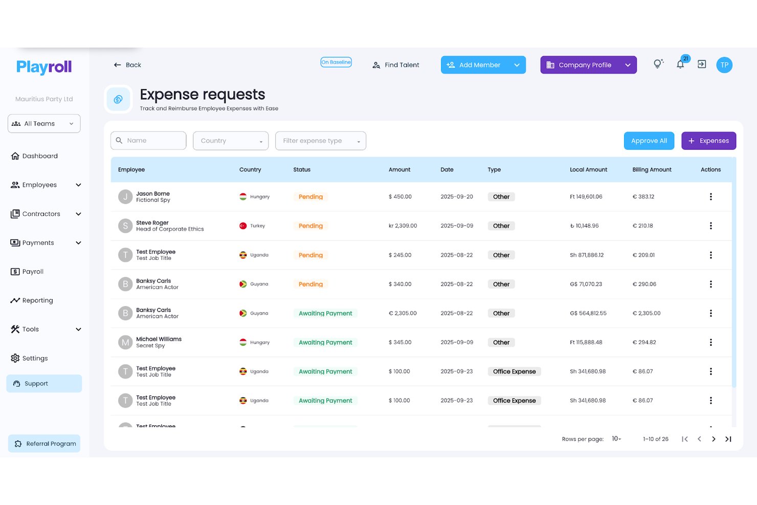Open the Referral Program button
This screenshot has height=505, width=757.
(44, 444)
